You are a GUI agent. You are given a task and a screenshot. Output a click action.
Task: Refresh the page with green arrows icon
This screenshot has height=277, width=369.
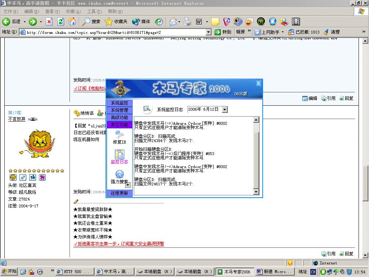pyautogui.click(x=61, y=22)
